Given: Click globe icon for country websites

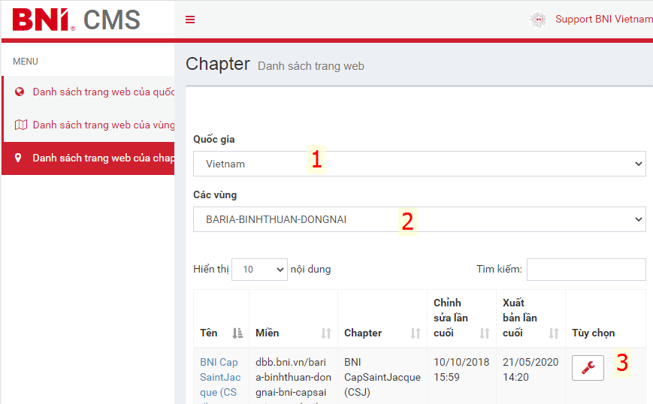Looking at the screenshot, I should click(x=19, y=92).
